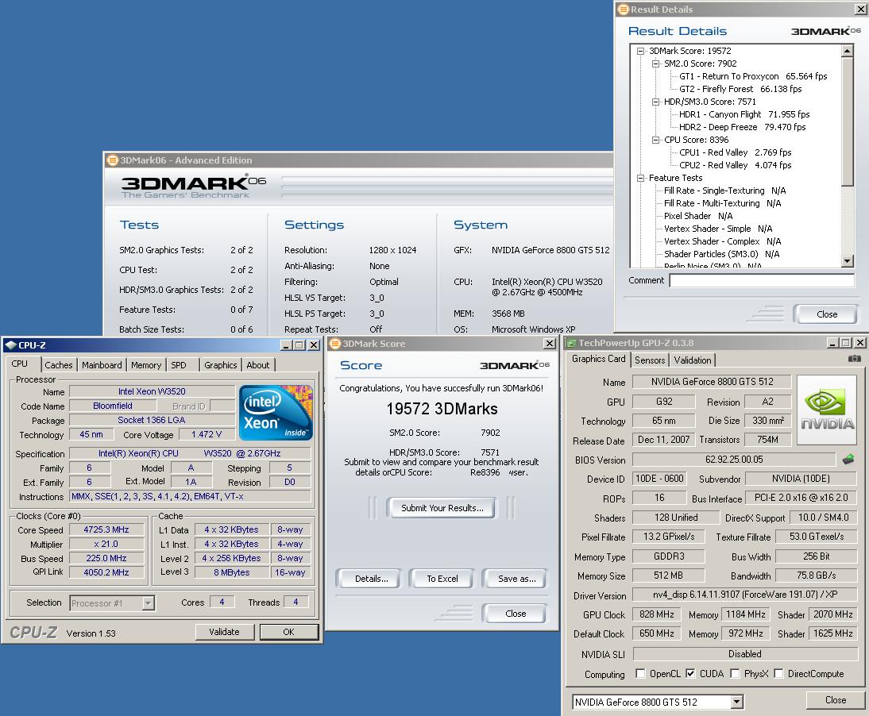Click the 3DMark06 Advanced Edition title icon
Screen dimensions: 869x716
click(x=113, y=160)
